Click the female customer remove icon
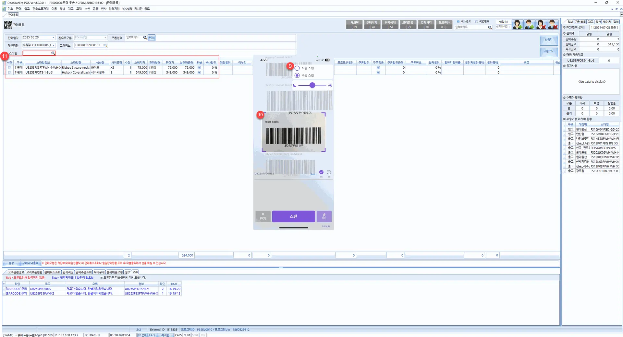The image size is (623, 337). [x=541, y=24]
